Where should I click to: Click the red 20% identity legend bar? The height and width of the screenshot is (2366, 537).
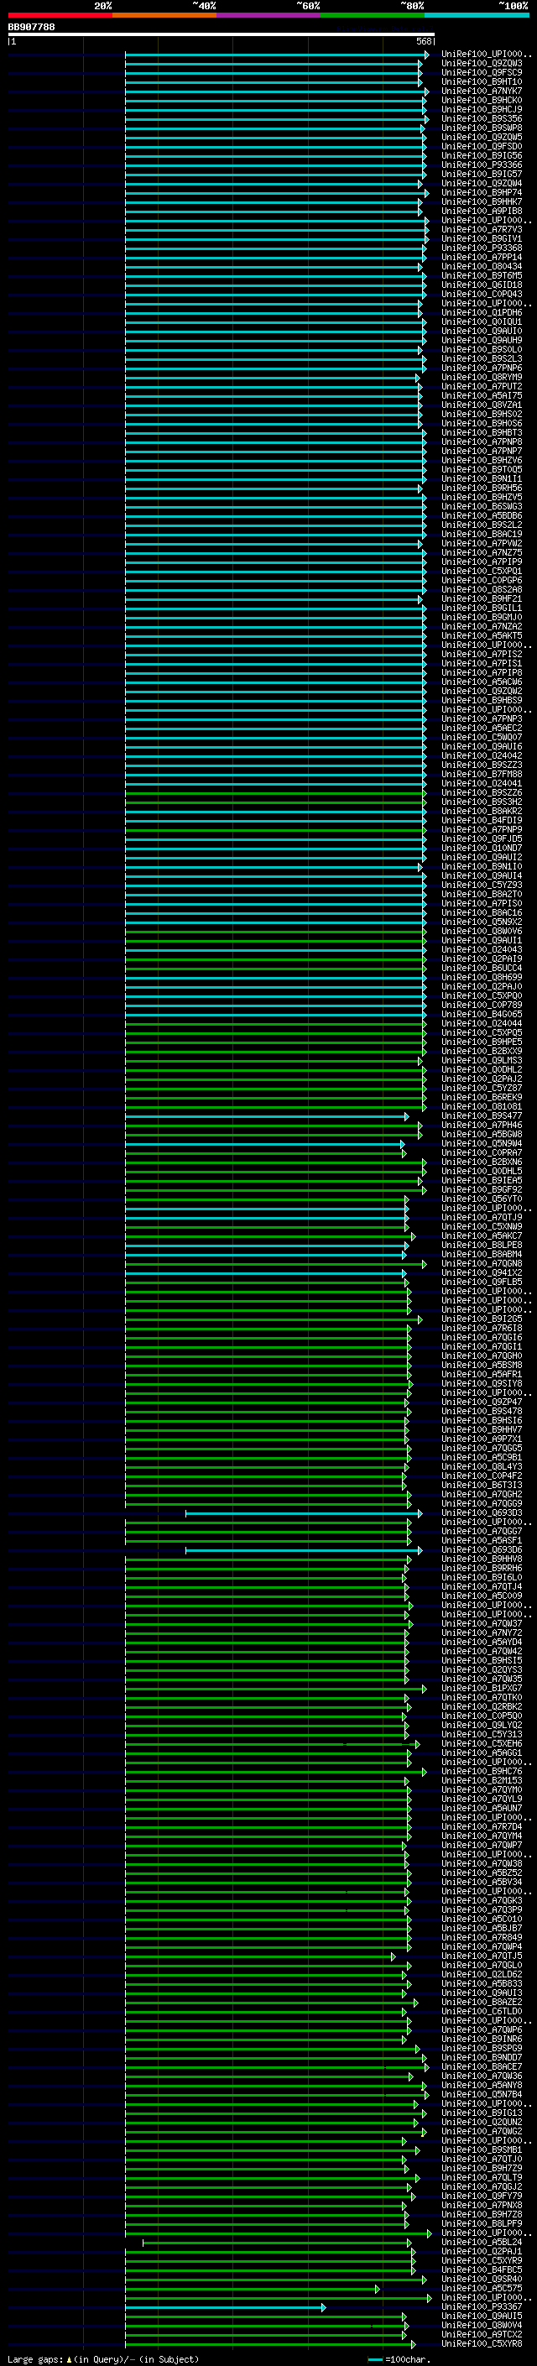(x=60, y=15)
